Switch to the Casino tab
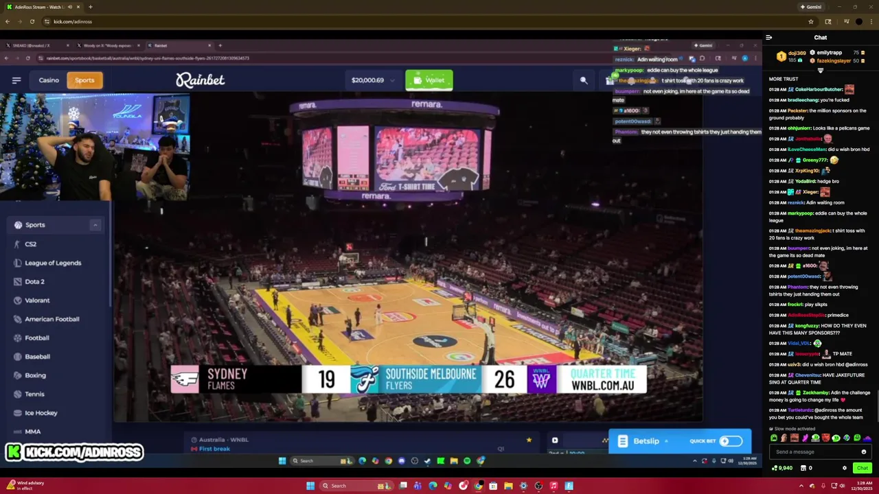Image resolution: width=879 pixels, height=494 pixels. pos(49,80)
